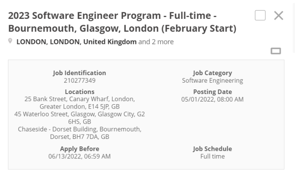Click the Locations heading
Viewport: 295px width, 171px height.
point(80,92)
